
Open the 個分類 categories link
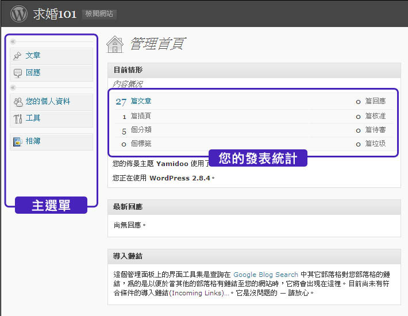141,130
